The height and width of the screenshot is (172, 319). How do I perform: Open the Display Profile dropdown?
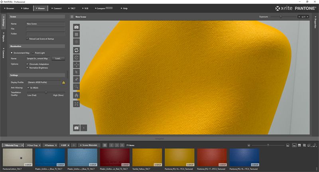pos(44,82)
